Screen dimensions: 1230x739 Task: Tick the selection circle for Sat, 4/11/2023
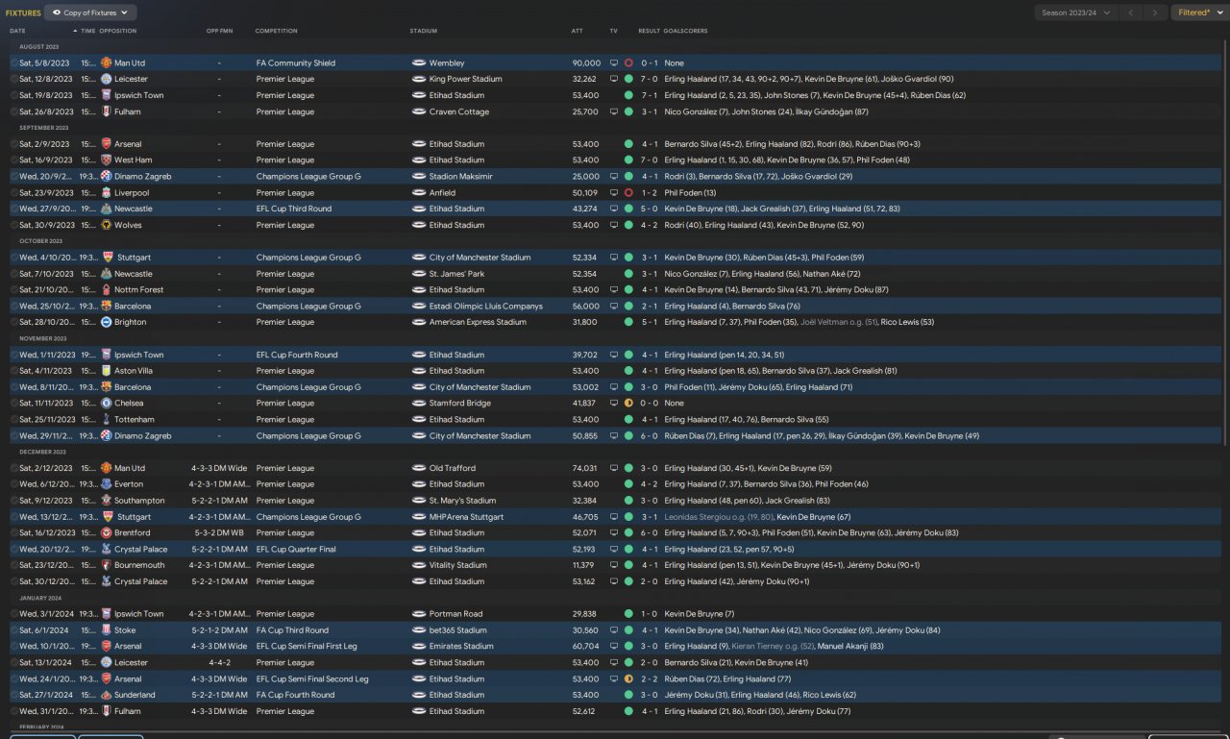[14, 371]
